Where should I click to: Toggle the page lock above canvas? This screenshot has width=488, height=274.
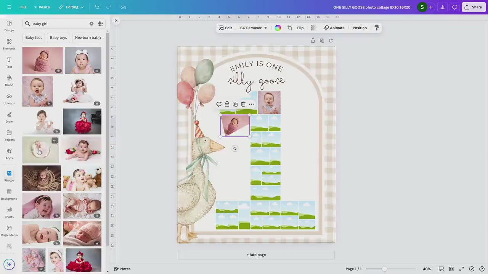(313, 41)
